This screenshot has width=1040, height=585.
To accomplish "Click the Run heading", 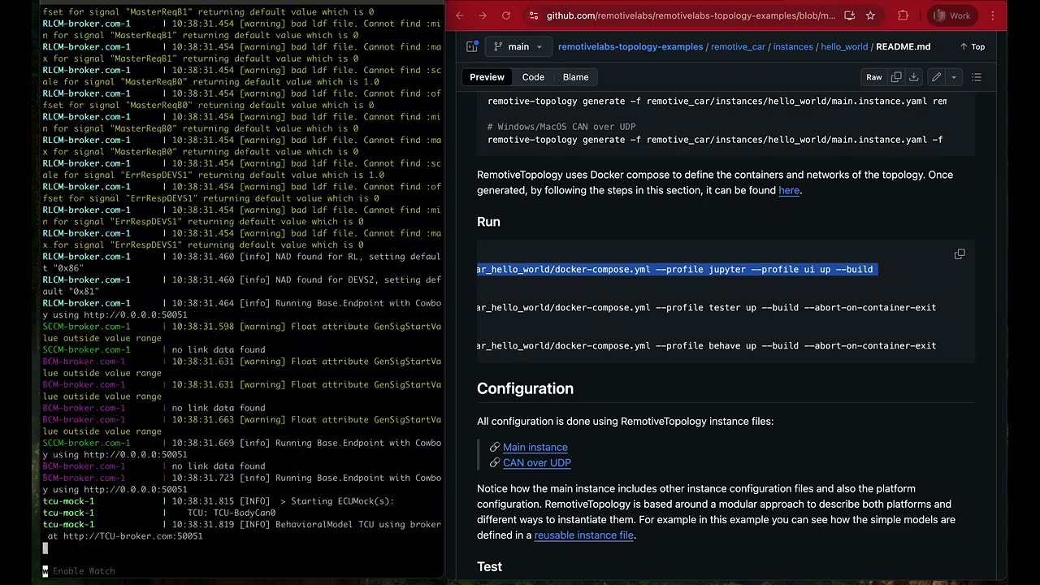I will tap(488, 222).
